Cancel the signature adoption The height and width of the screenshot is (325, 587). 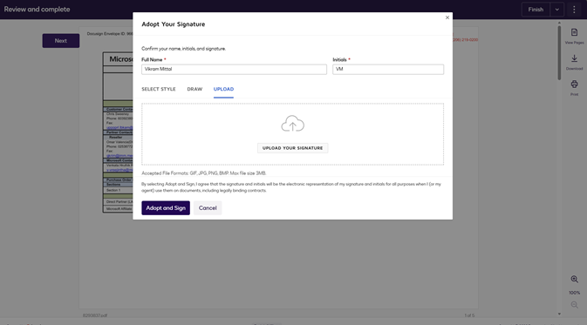(208, 208)
